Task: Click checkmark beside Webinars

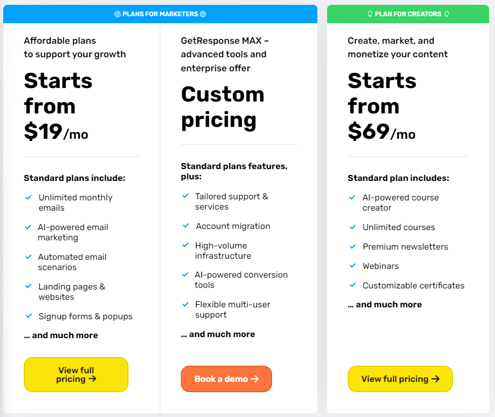Action: [352, 266]
